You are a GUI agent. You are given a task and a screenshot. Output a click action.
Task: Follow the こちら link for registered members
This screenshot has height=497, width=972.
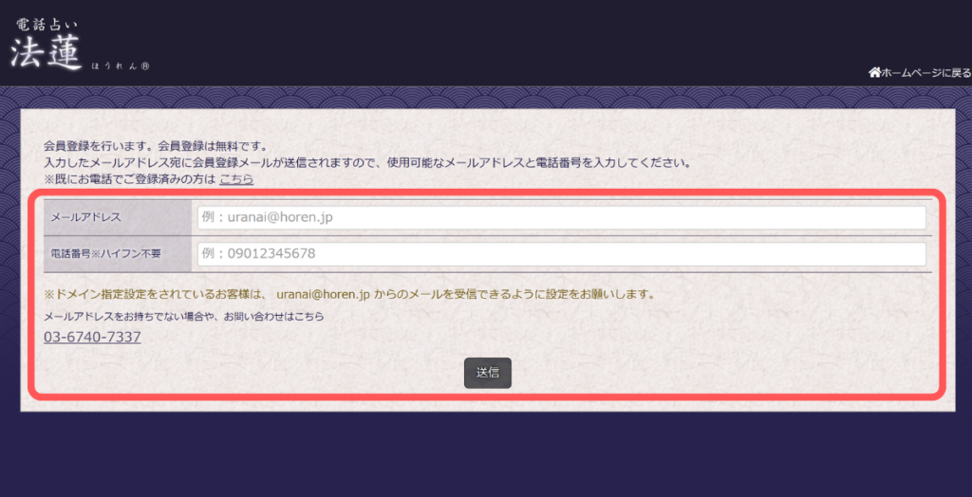(x=236, y=178)
